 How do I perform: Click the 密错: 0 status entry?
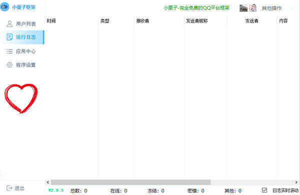coord(195,190)
